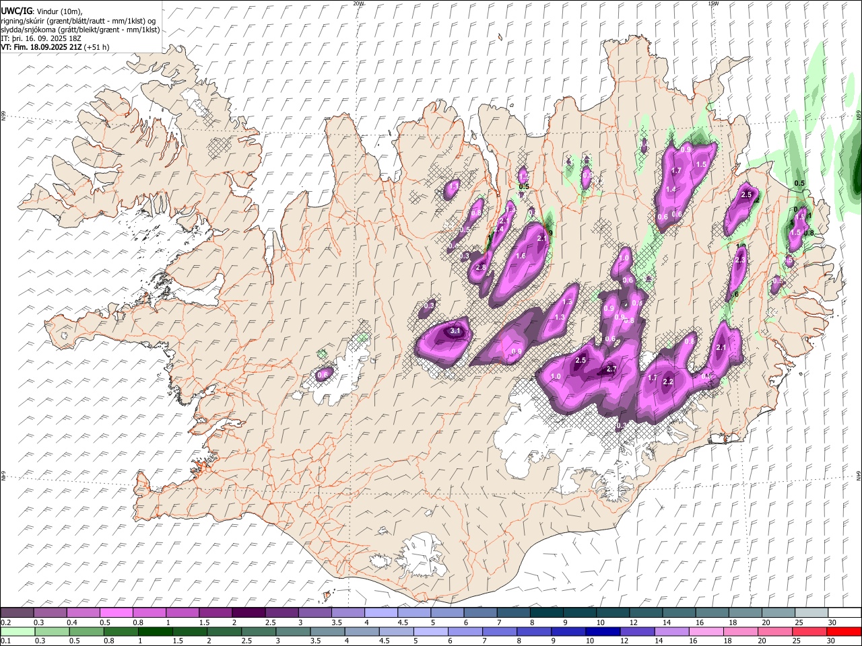Click bright pink top-row swatch starting at 0.5

coord(117,613)
